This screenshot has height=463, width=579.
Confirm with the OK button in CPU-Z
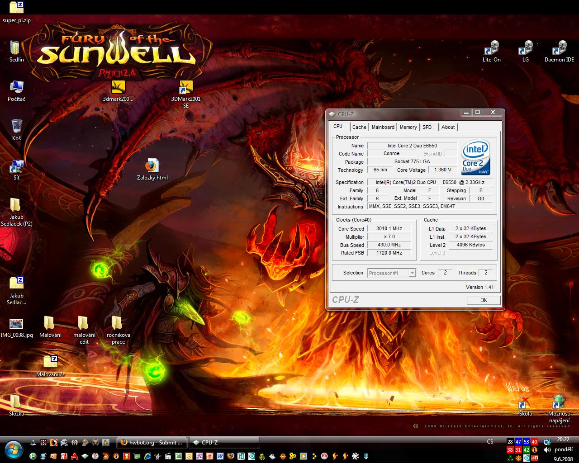[484, 300]
